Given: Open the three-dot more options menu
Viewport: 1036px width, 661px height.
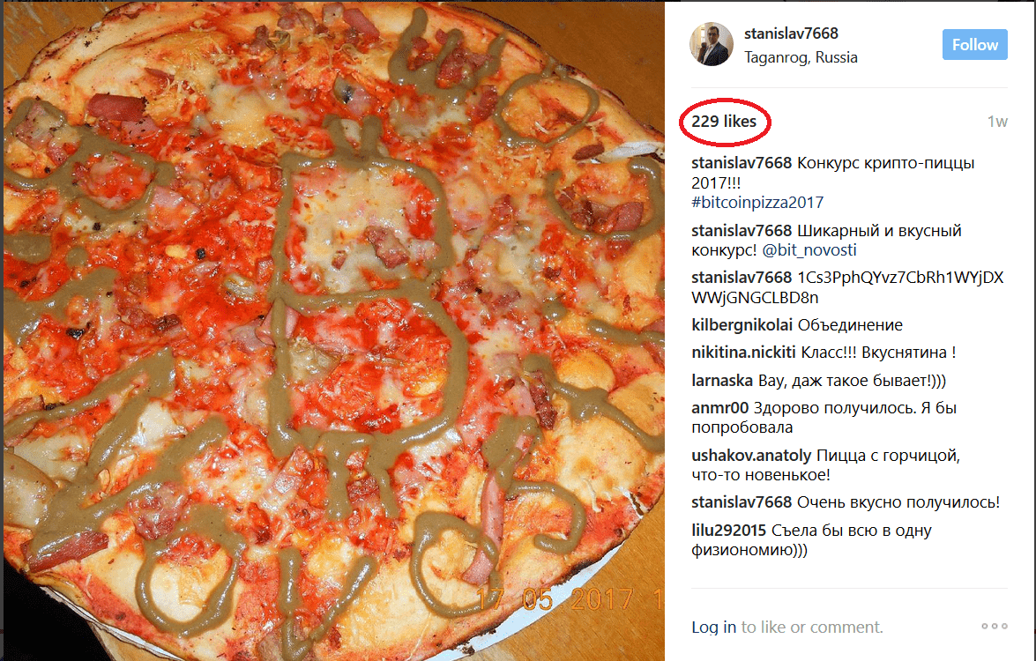Looking at the screenshot, I should coord(995,626).
